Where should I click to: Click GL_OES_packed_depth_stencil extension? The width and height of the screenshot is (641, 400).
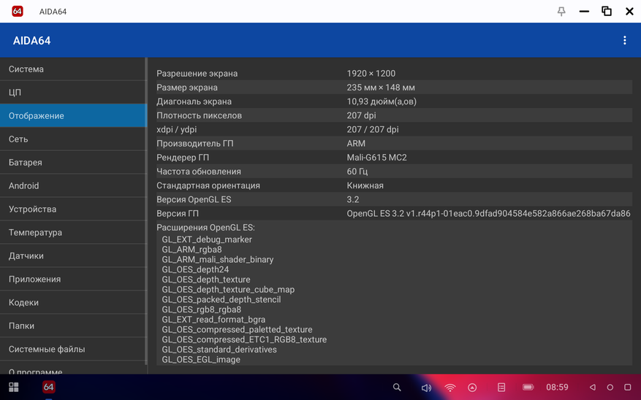[221, 299]
